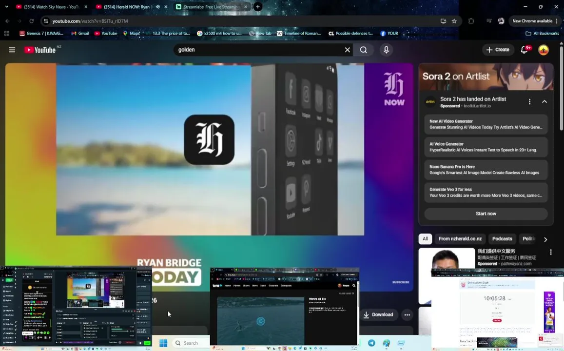Open the media controls toolbar icon
Screen dimensions: 564x351
(x=489, y=21)
